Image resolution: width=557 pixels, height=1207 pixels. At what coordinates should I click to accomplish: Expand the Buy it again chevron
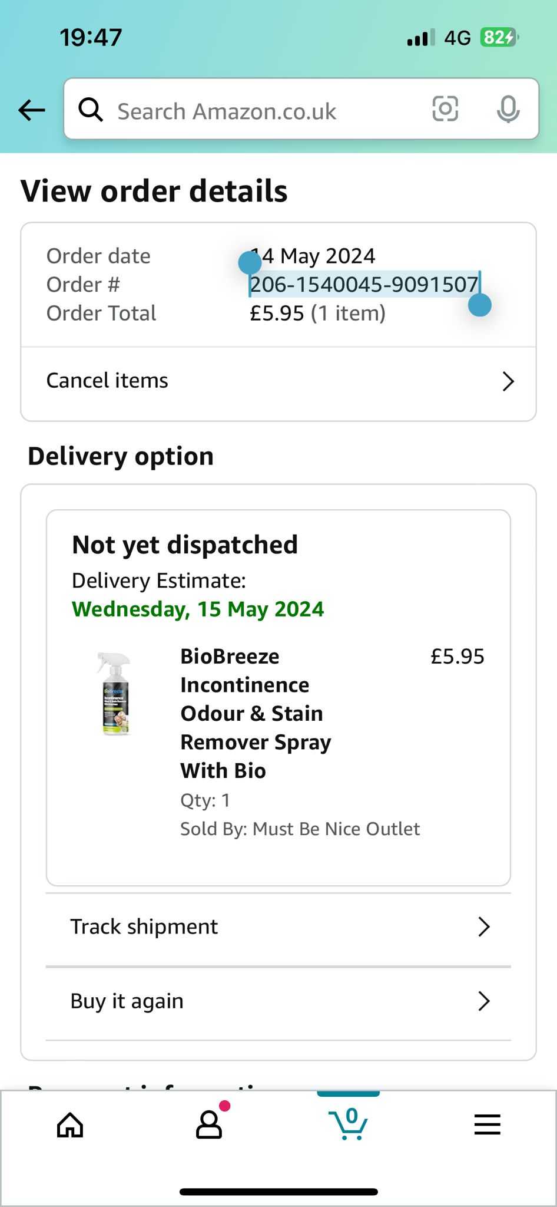pyautogui.click(x=484, y=1001)
